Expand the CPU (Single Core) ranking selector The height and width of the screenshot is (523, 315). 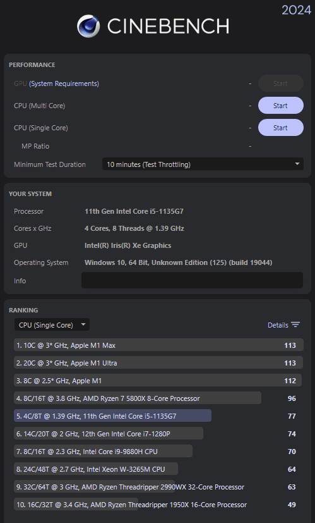pos(52,324)
